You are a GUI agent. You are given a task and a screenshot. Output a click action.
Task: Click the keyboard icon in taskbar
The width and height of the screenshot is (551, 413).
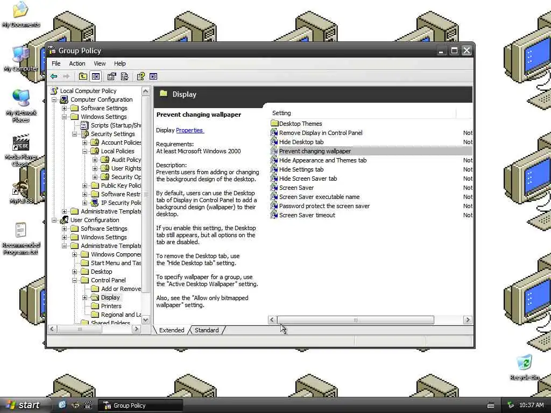[491, 405]
